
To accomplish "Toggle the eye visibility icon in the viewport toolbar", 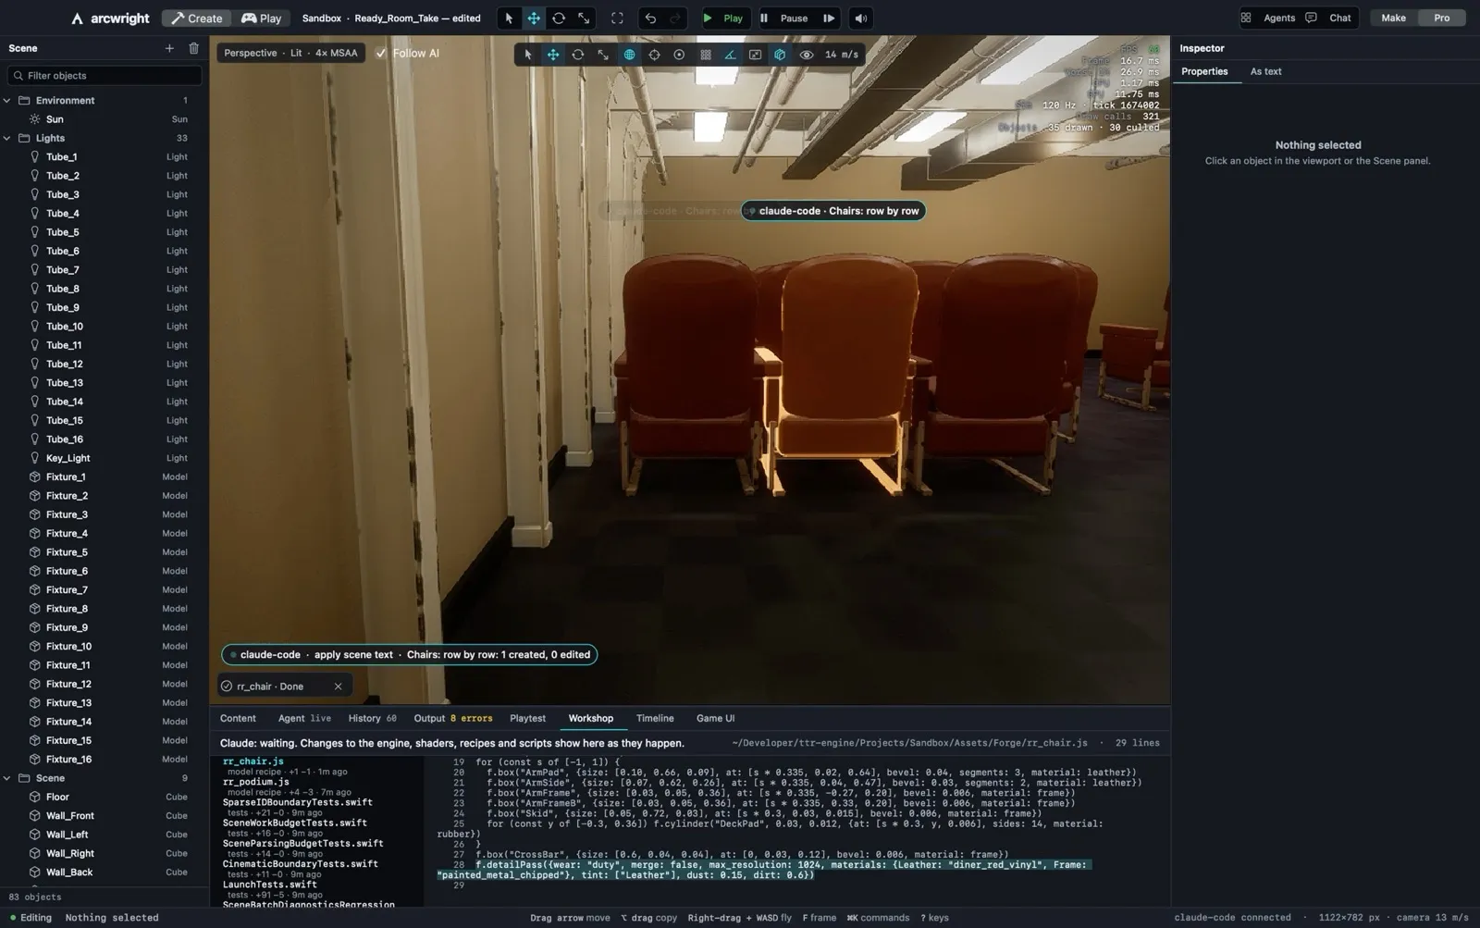I will tap(806, 55).
